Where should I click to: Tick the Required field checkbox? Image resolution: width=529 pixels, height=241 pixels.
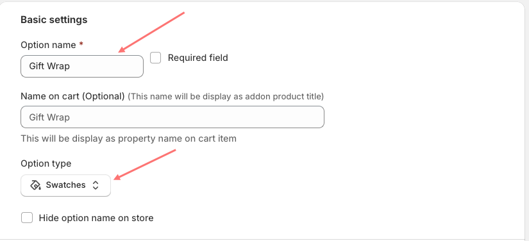156,58
